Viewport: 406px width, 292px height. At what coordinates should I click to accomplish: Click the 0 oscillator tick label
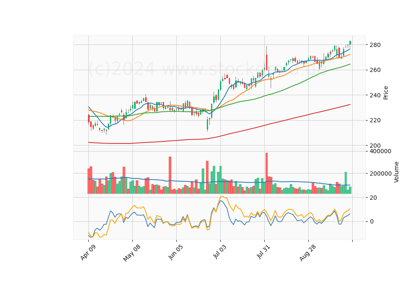pos(372,221)
